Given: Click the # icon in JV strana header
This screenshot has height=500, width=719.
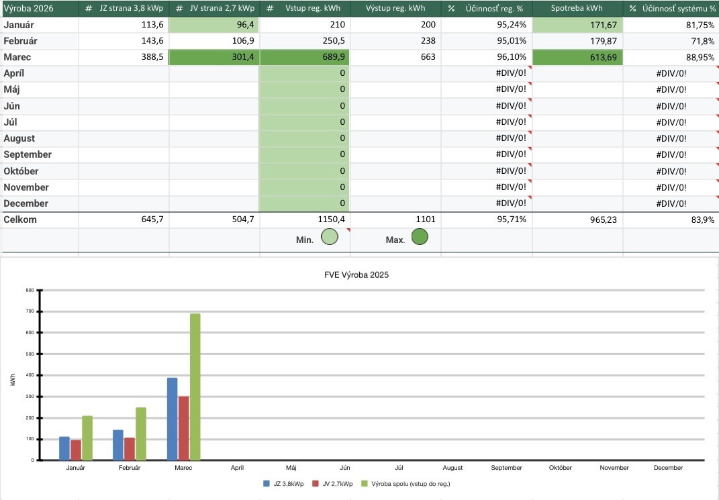Looking at the screenshot, I should (x=179, y=9).
